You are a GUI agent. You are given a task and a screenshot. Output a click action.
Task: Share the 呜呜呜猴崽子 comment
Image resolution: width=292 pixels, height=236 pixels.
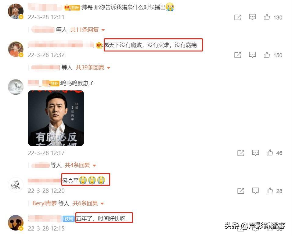pos(241,153)
